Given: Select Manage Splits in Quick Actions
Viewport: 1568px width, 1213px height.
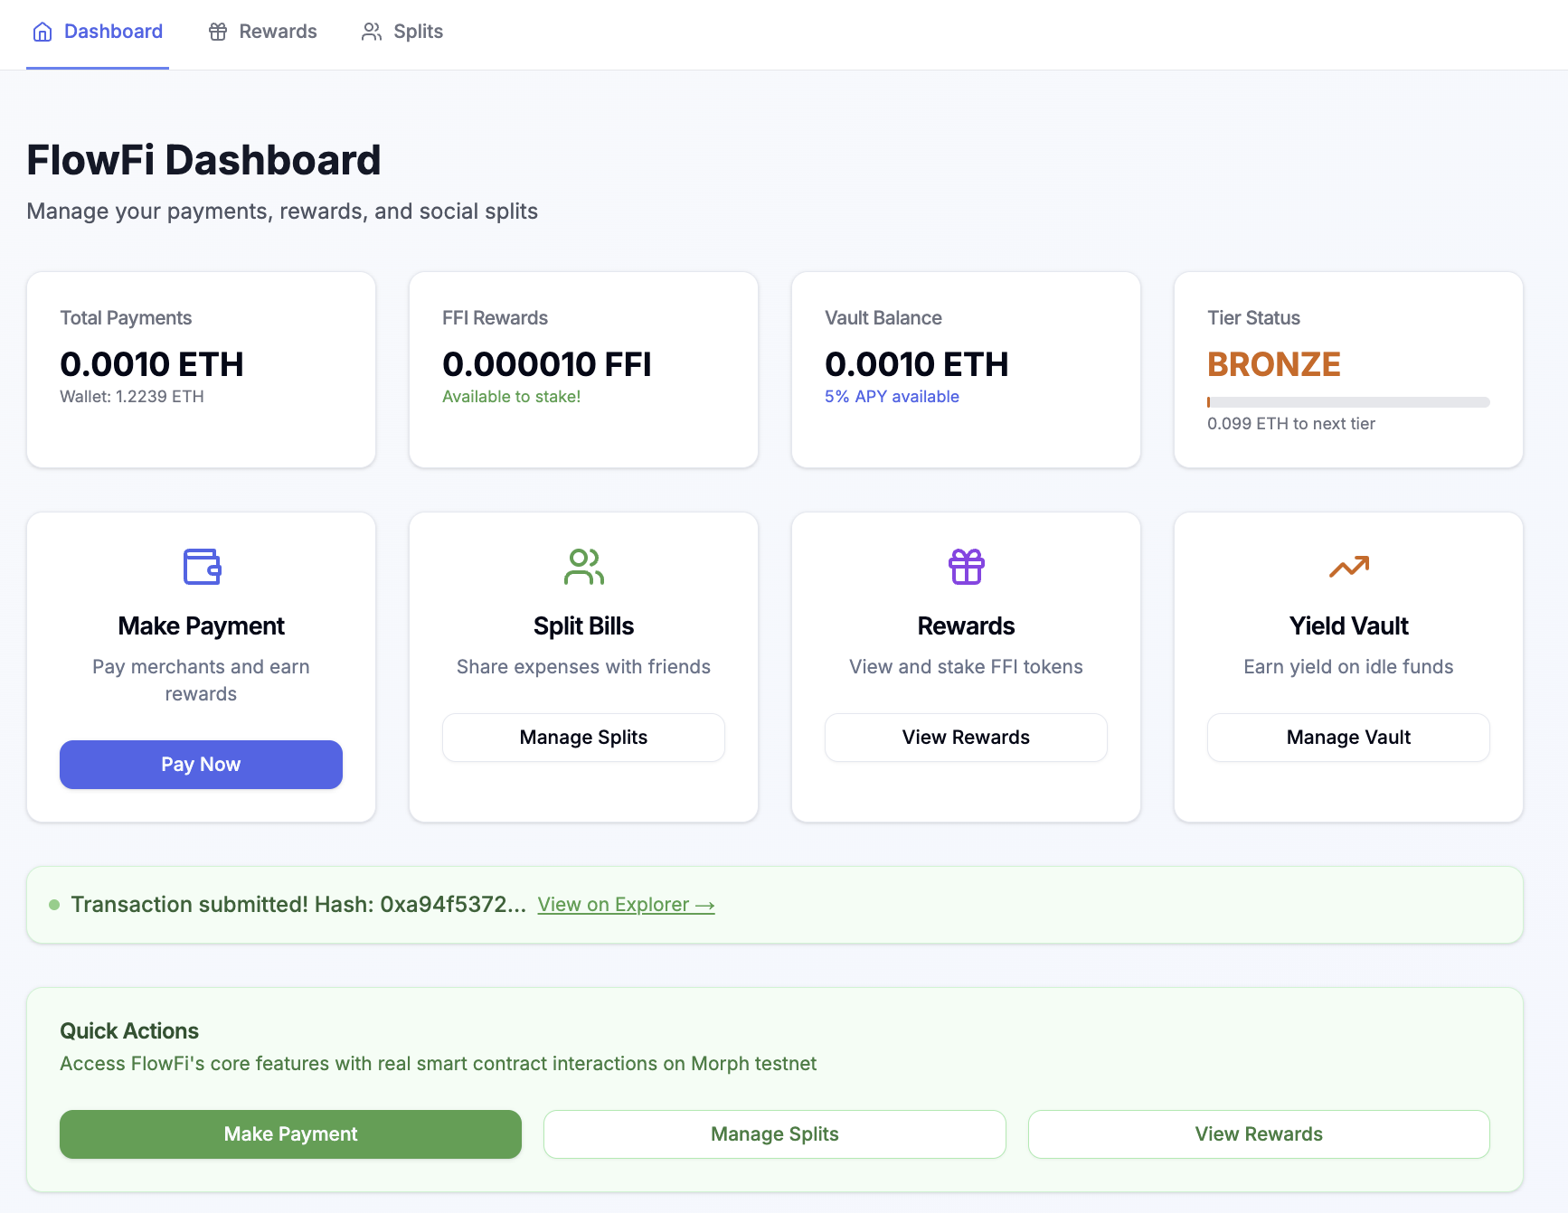Looking at the screenshot, I should 774,1134.
